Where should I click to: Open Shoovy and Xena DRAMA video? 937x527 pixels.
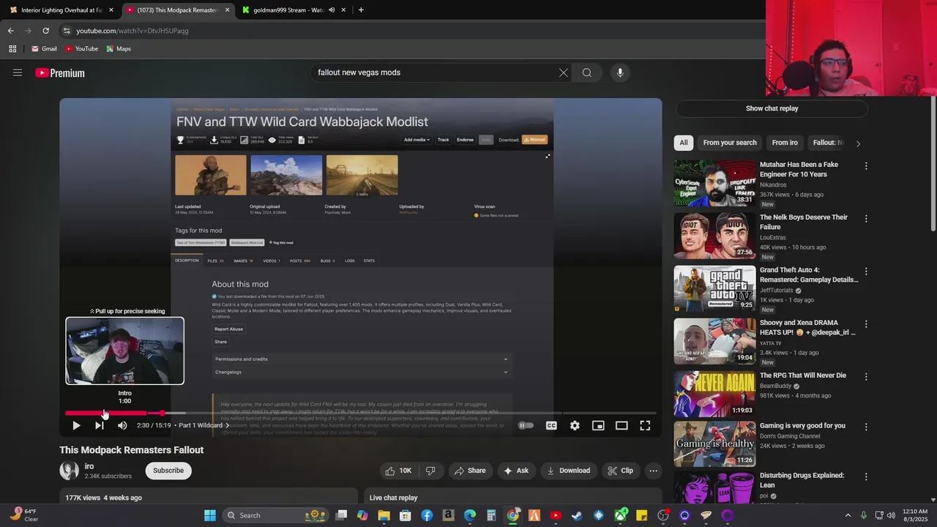(807, 327)
